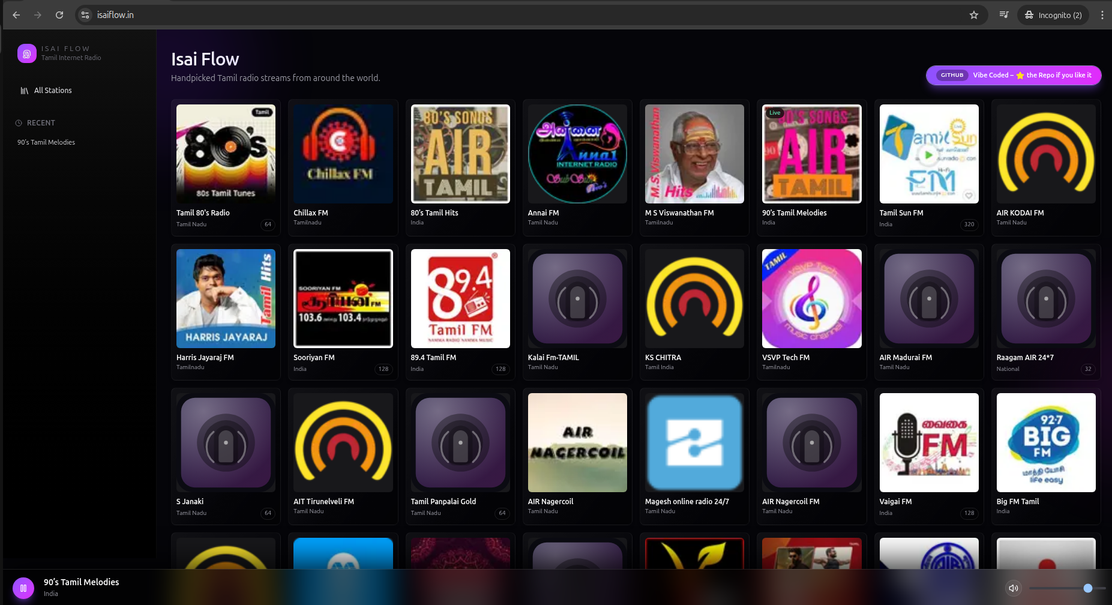Image resolution: width=1112 pixels, height=605 pixels.
Task: Play Magesh online radio 24/7
Action: coord(694,456)
